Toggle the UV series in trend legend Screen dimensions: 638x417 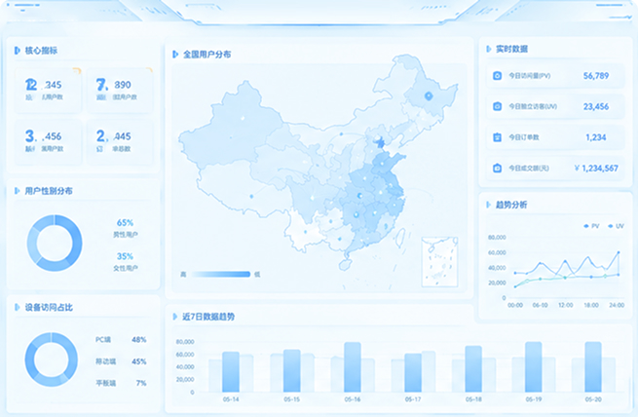coord(616,226)
